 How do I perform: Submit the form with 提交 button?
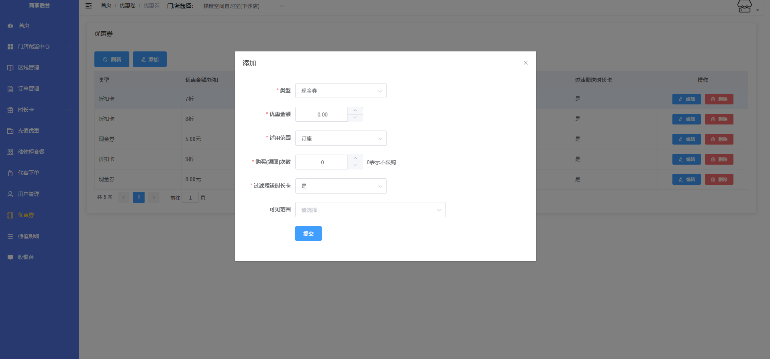(308, 234)
